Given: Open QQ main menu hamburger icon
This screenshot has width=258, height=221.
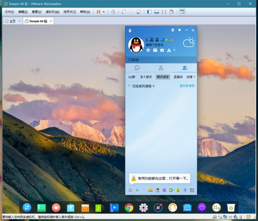Looking at the screenshot, I should [130, 190].
